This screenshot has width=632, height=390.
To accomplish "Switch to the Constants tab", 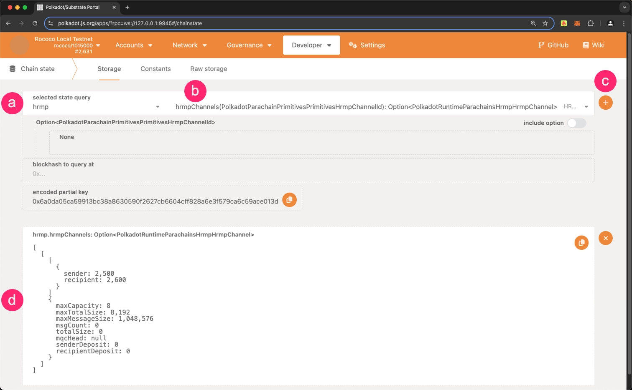I will [x=155, y=69].
